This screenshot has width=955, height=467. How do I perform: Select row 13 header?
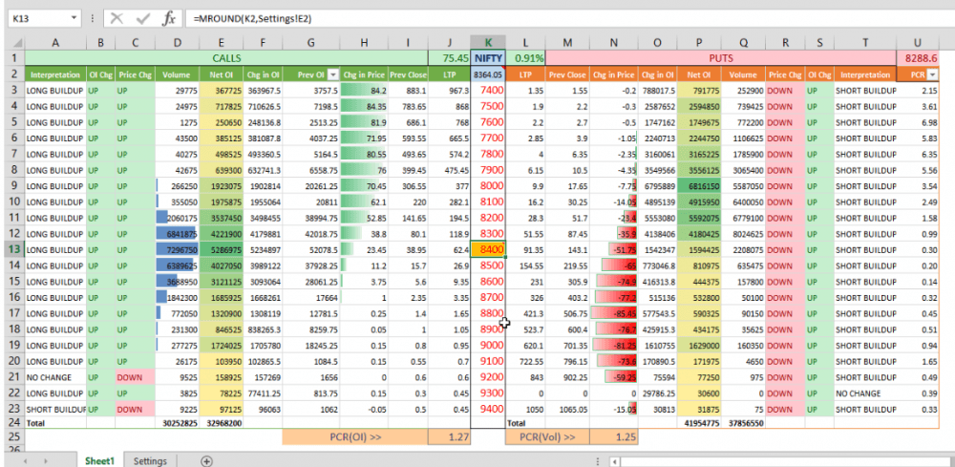(x=12, y=249)
